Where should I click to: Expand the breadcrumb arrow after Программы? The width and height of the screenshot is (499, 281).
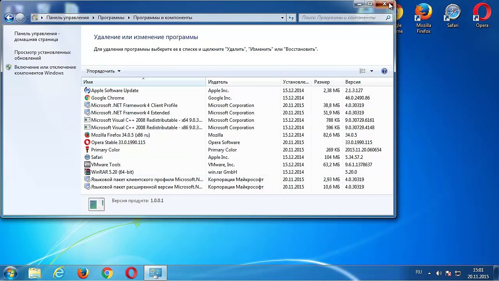click(x=129, y=18)
